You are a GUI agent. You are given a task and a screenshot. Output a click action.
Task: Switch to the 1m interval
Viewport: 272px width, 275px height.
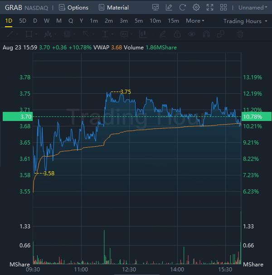point(94,21)
